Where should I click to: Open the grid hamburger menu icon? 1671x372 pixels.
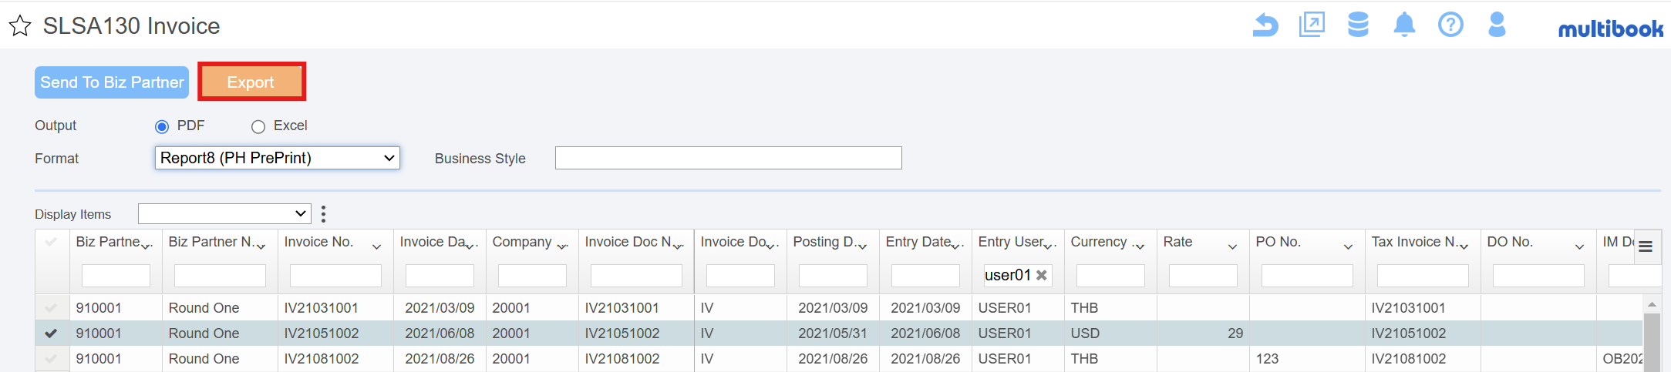(1646, 246)
